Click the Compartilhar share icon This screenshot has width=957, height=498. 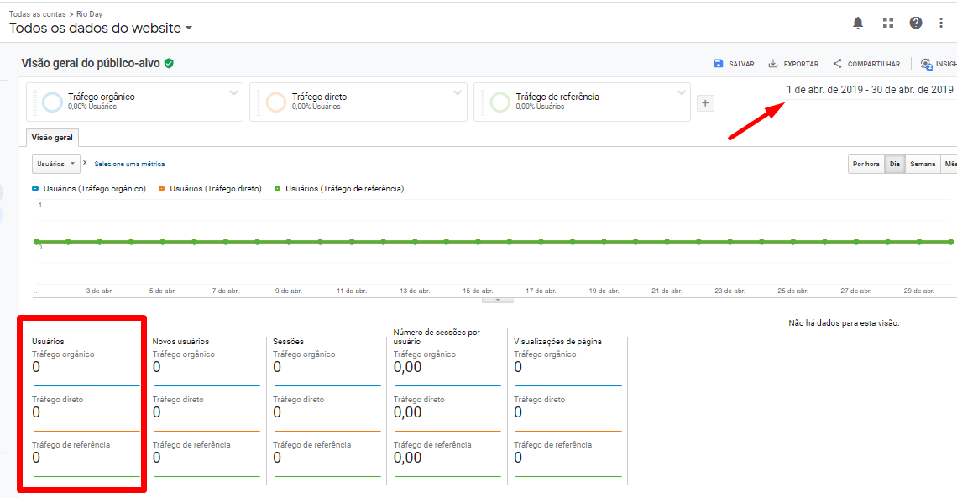pos(837,64)
